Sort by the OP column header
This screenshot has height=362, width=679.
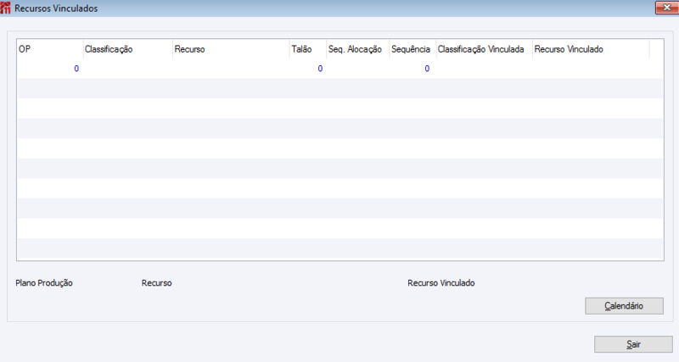(x=50, y=49)
